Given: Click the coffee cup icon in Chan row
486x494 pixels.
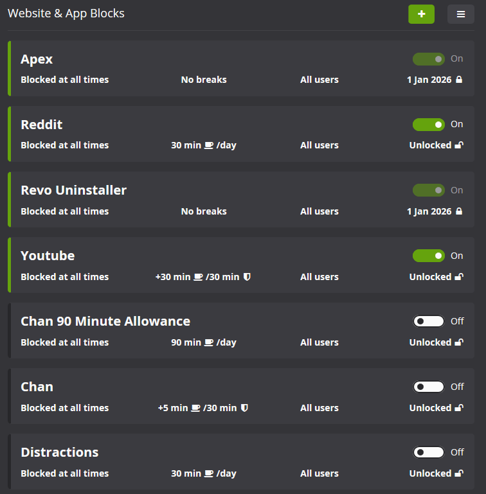Looking at the screenshot, I should point(195,408).
